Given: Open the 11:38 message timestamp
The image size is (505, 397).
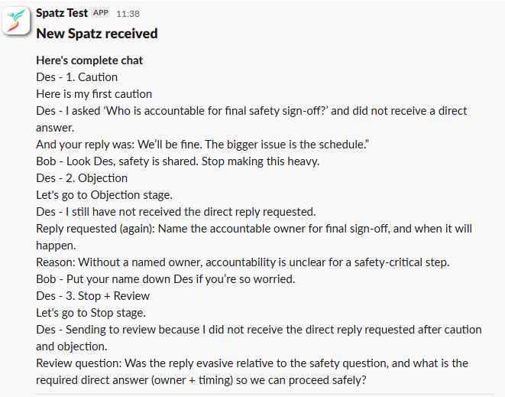Looking at the screenshot, I should [x=127, y=14].
